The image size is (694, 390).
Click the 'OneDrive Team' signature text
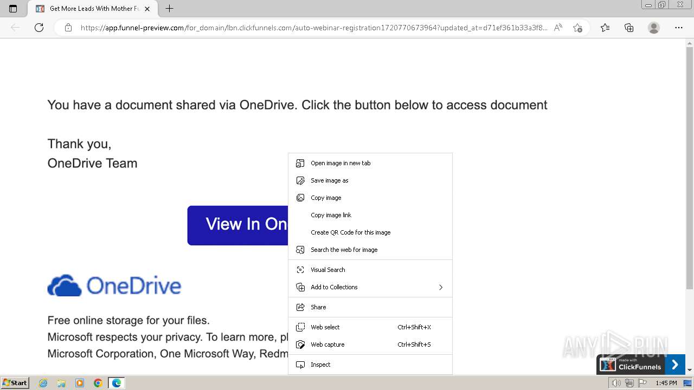92,163
